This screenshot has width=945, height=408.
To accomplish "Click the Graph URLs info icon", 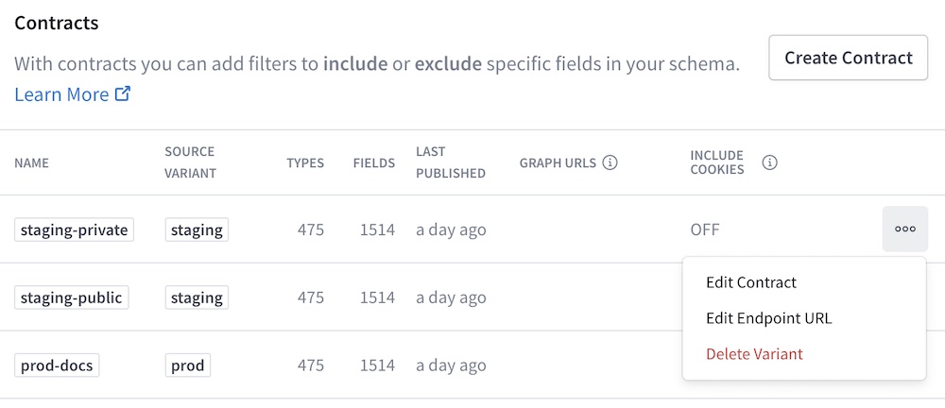I will tap(610, 162).
